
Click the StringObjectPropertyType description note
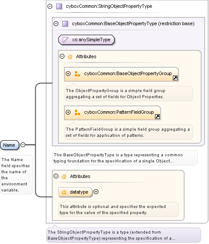124,235
